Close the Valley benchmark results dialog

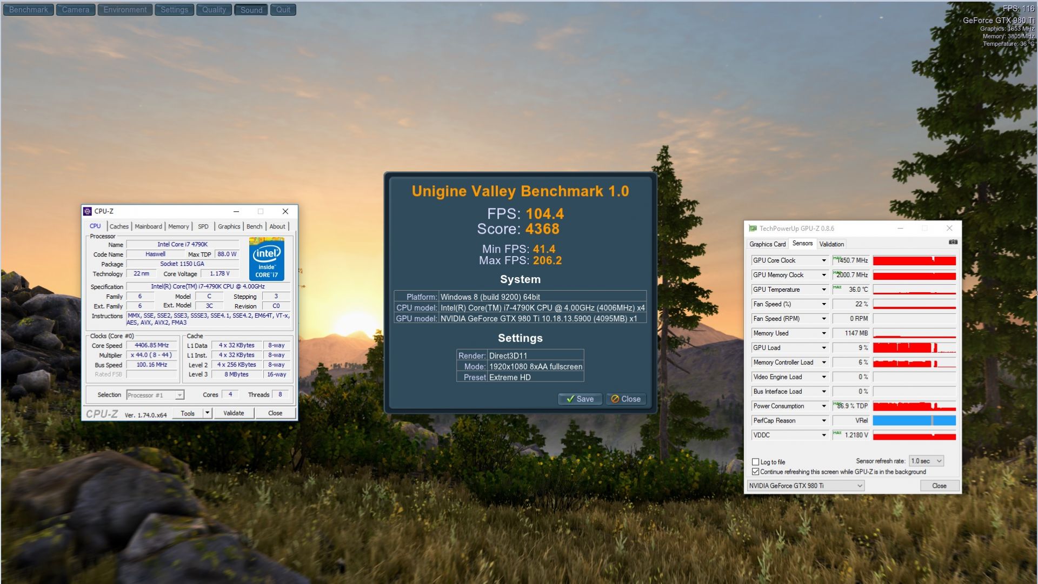626,399
